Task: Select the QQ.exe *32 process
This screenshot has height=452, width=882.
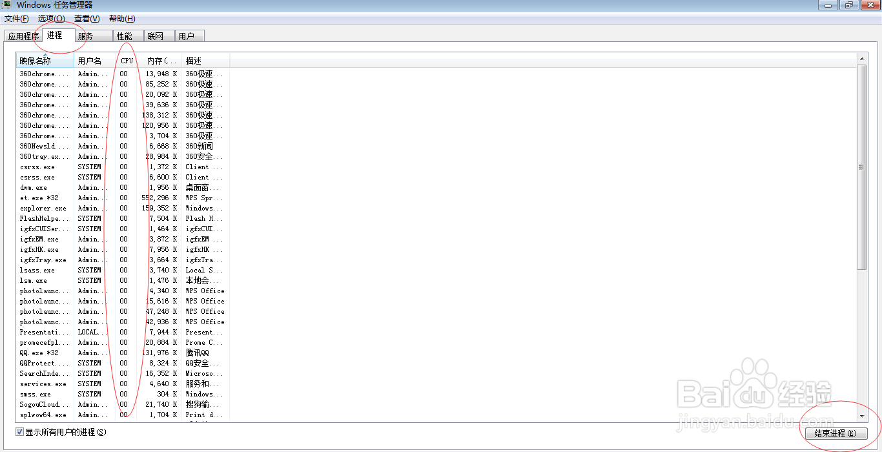Action: [123, 353]
